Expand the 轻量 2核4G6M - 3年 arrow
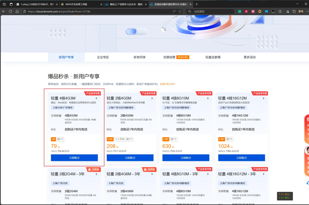The image size is (309, 205). pyautogui.click(x=152, y=174)
